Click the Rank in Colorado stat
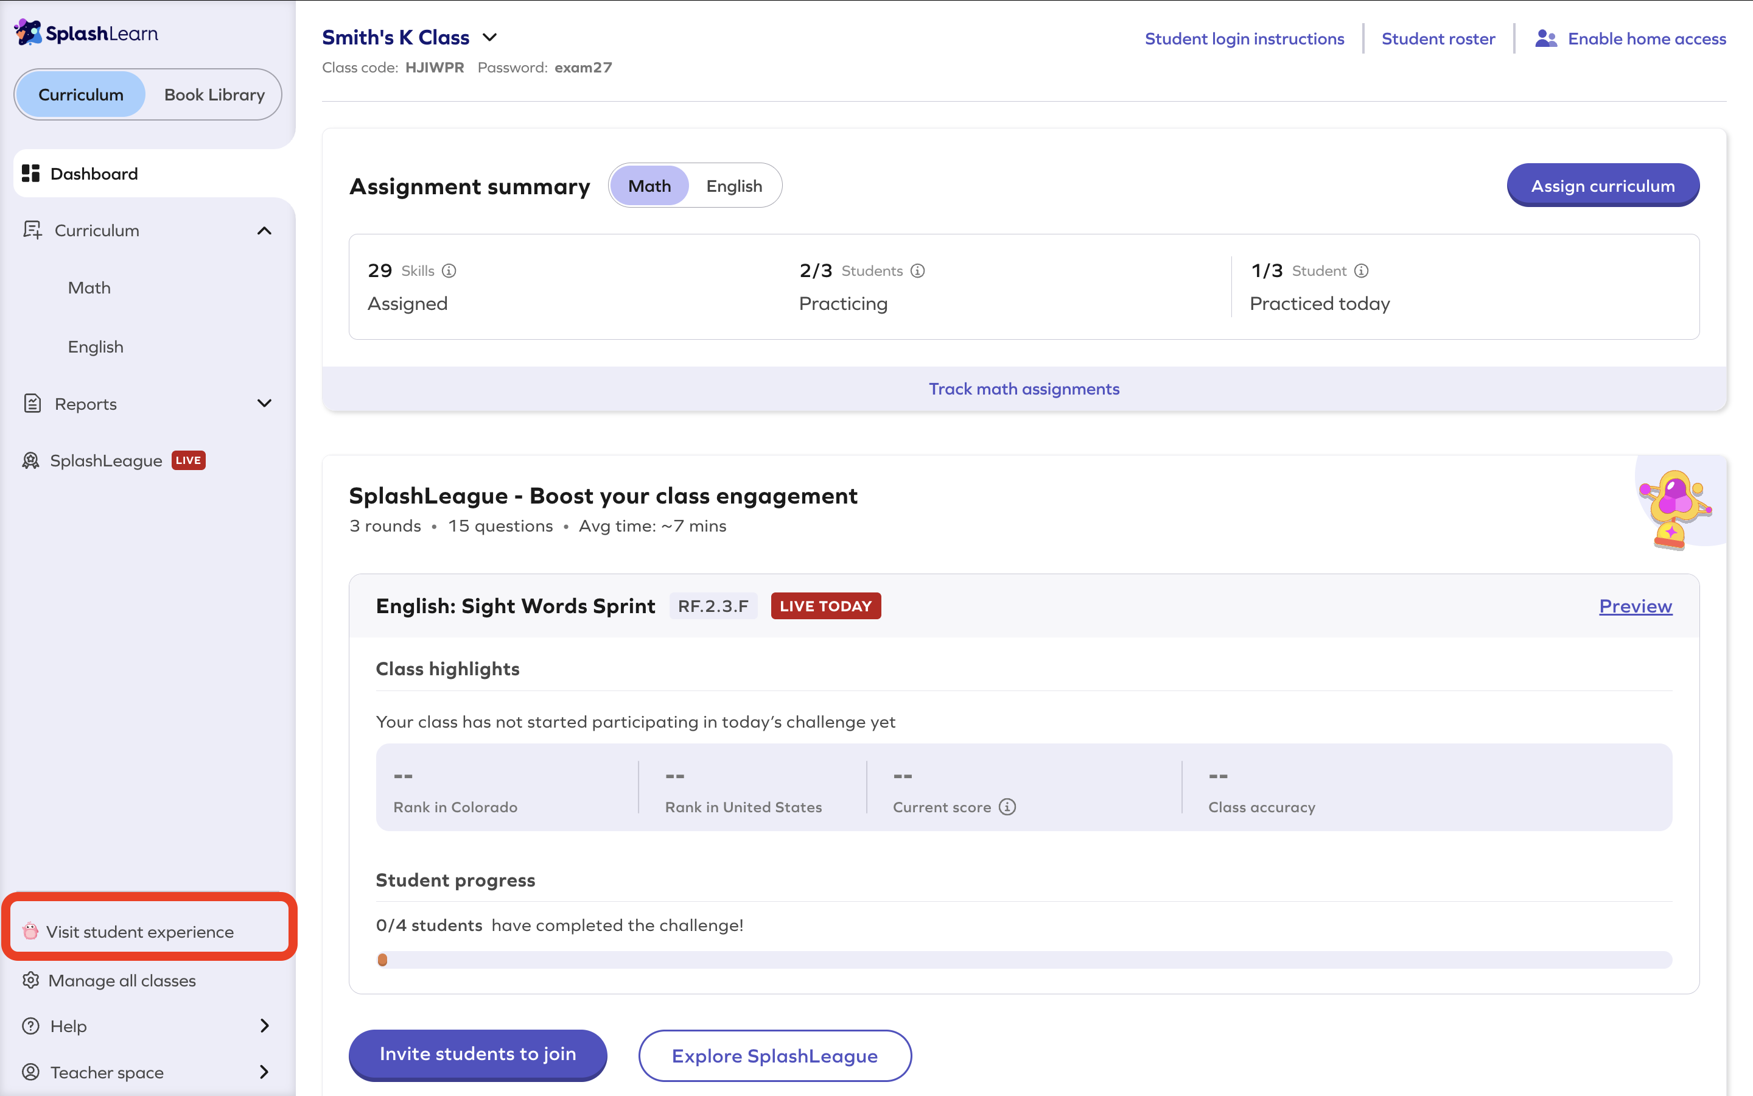The height and width of the screenshot is (1096, 1753). pyautogui.click(x=455, y=791)
